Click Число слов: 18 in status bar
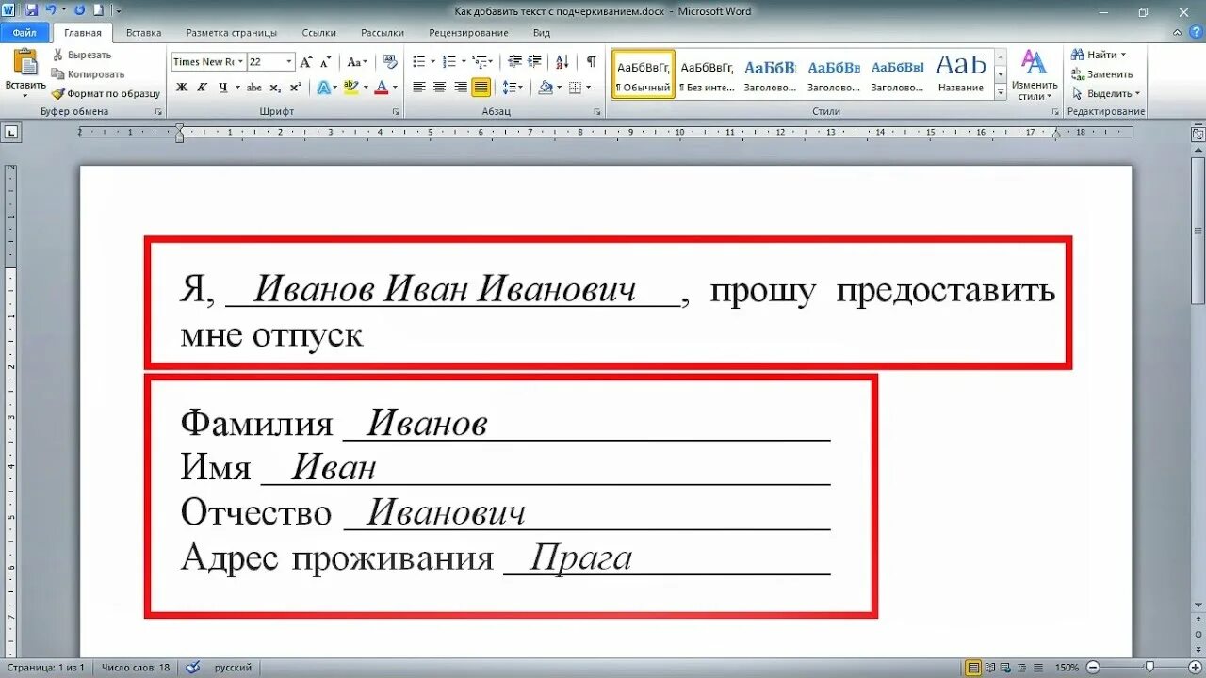 click(137, 668)
